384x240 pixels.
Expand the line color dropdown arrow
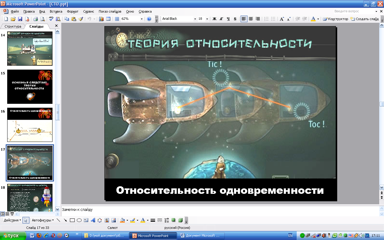pos(137,220)
